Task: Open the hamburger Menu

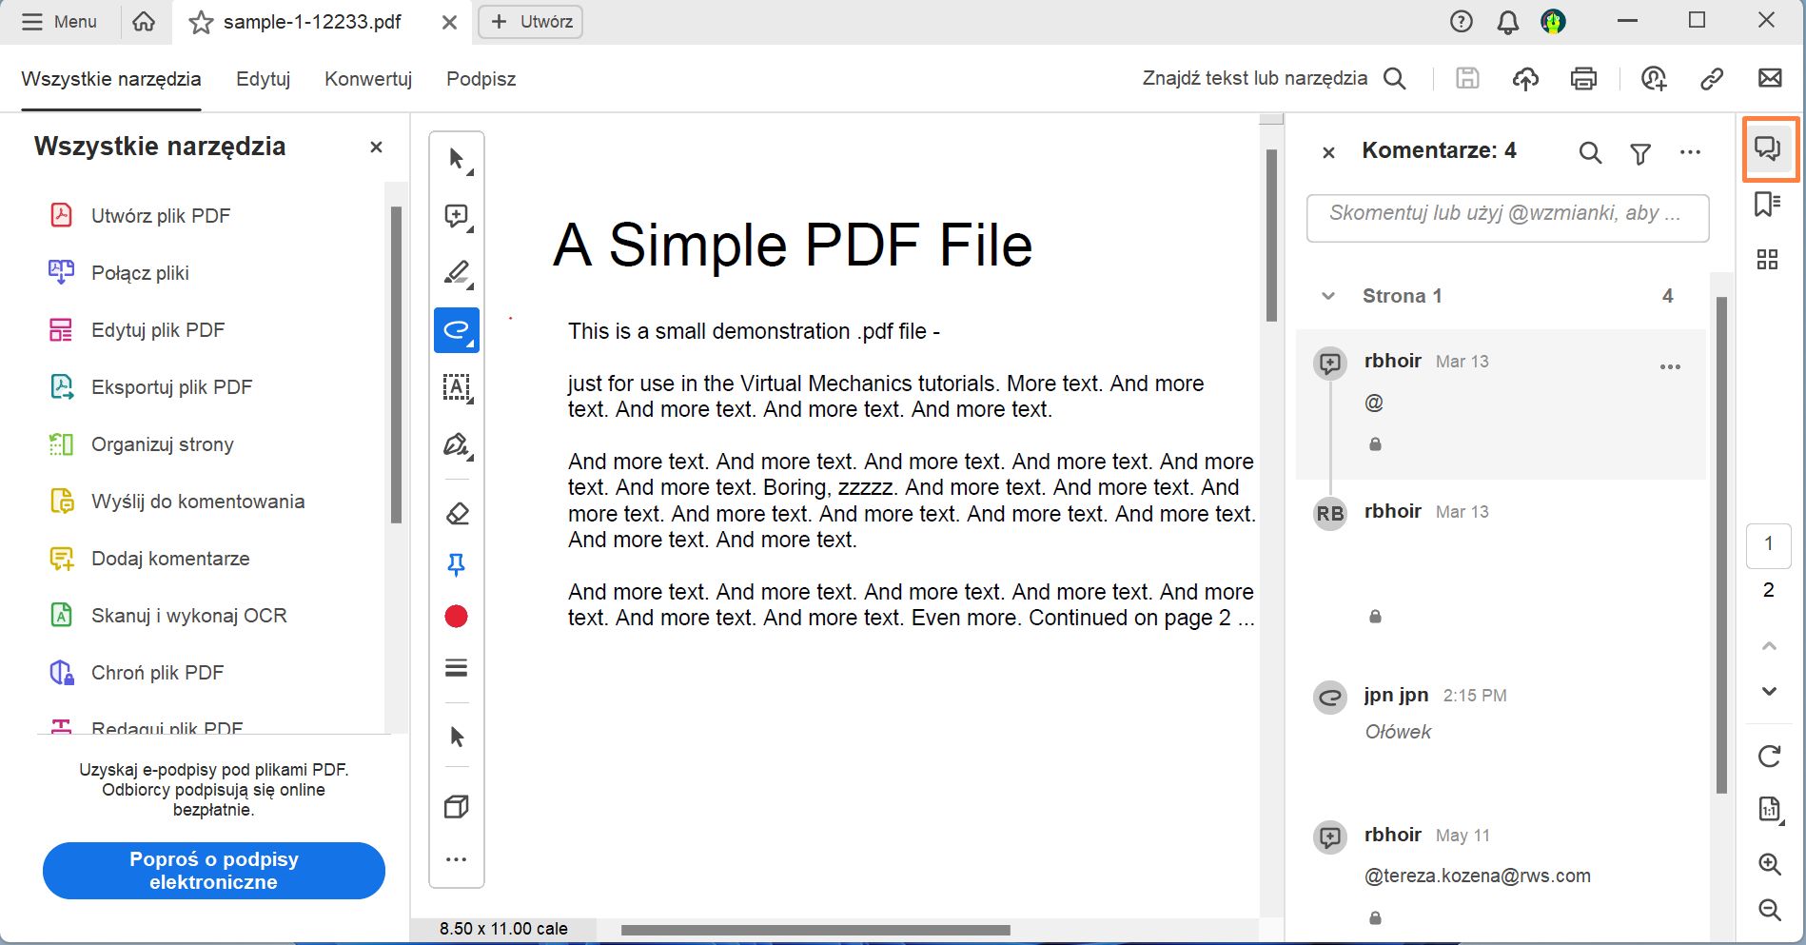Action: (59, 22)
